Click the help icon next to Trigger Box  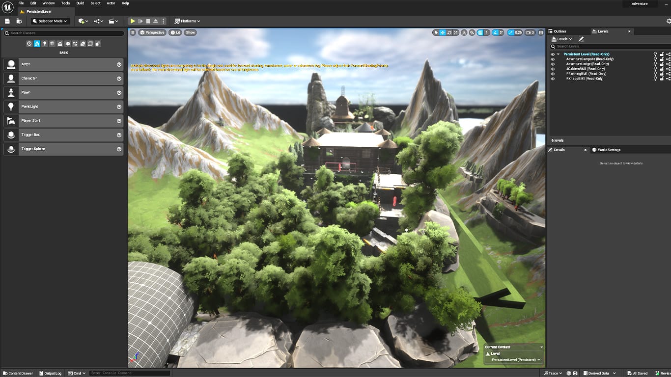point(119,135)
